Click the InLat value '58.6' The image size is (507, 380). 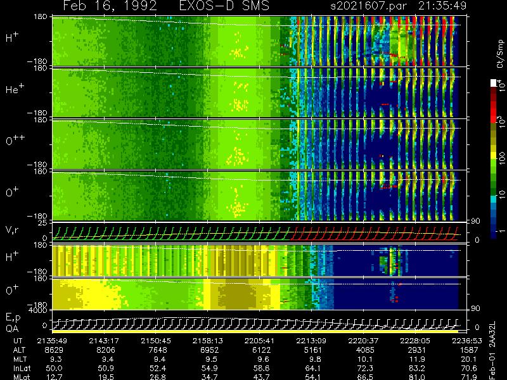pyautogui.click(x=261, y=368)
